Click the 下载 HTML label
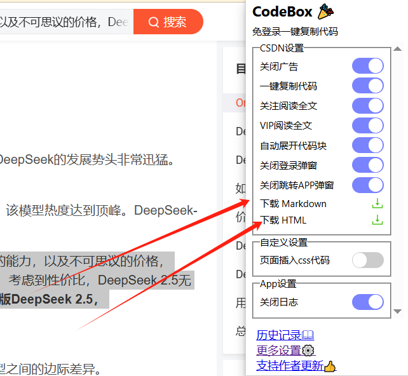 point(283,220)
